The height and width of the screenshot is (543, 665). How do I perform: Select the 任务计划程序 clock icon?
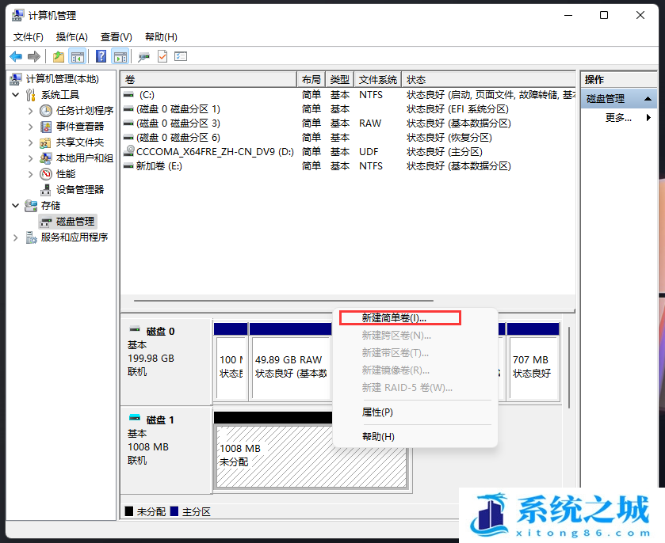[x=46, y=111]
